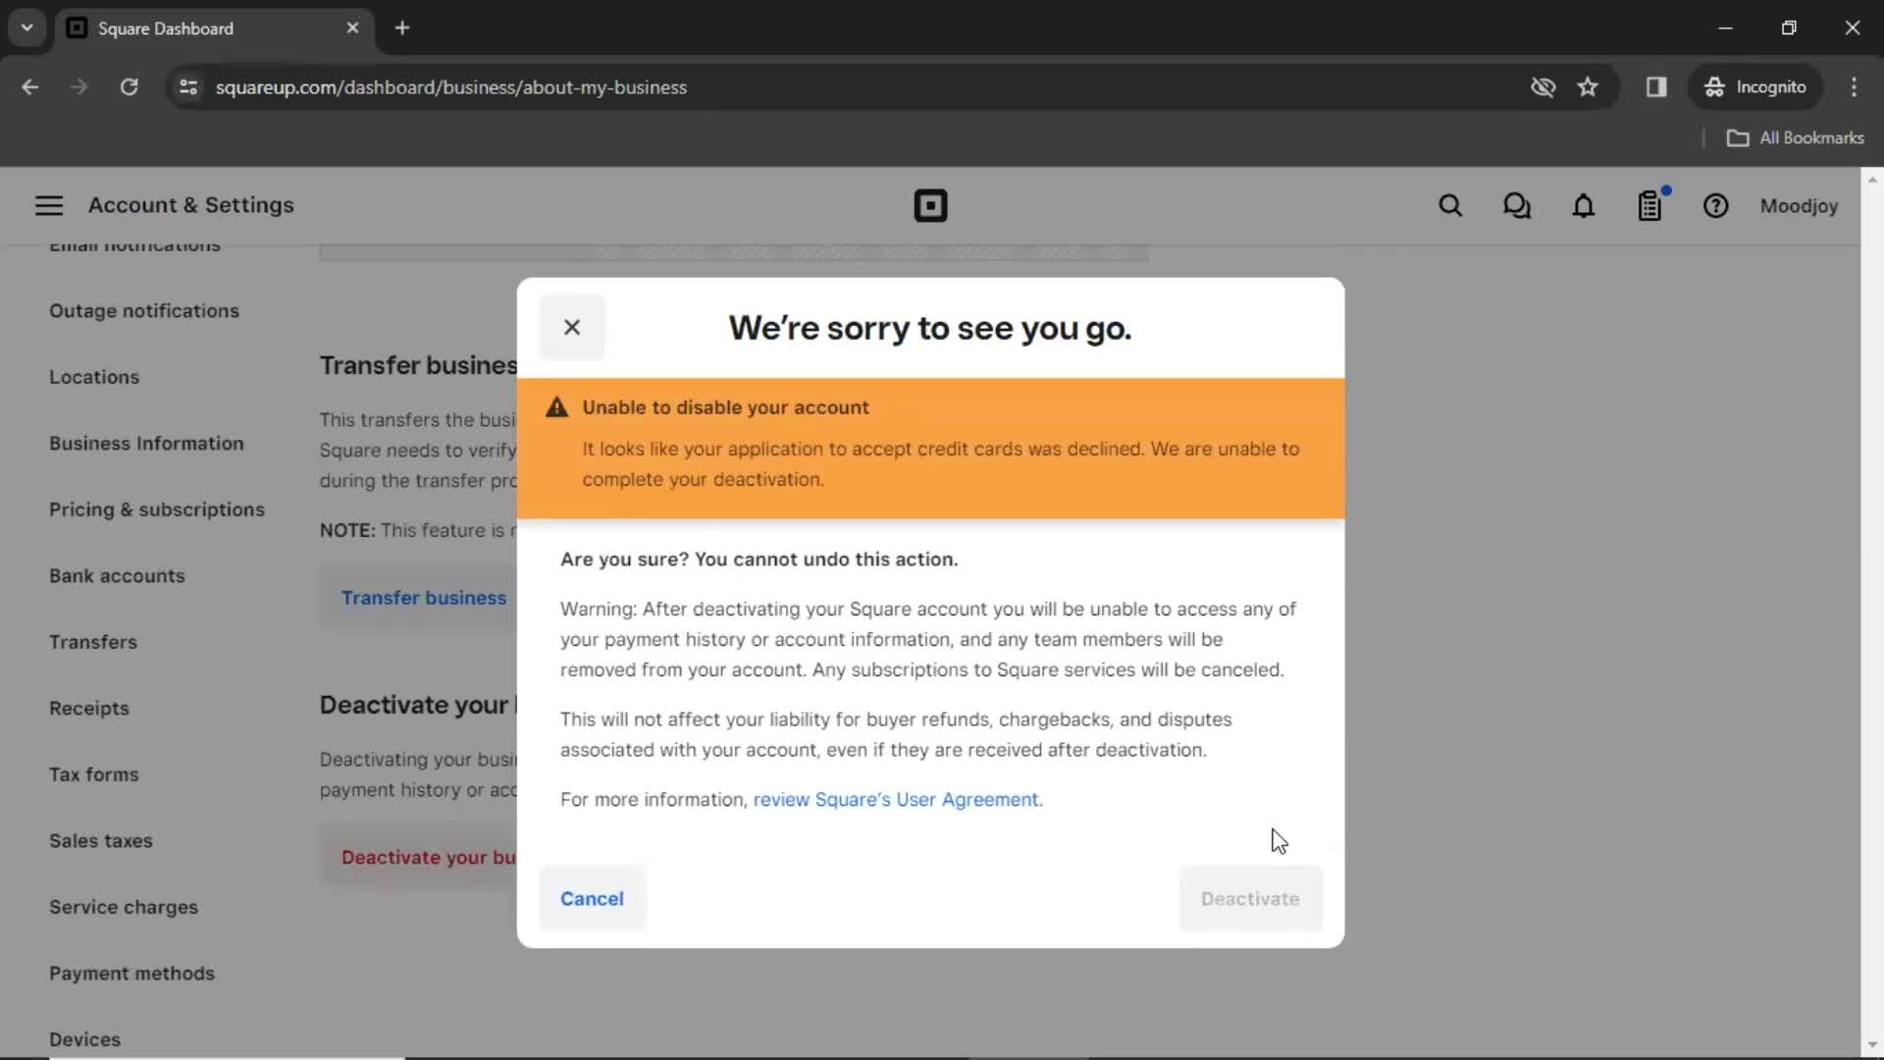Image resolution: width=1884 pixels, height=1060 pixels.
Task: Open Service charges in sidebar
Action: (124, 907)
